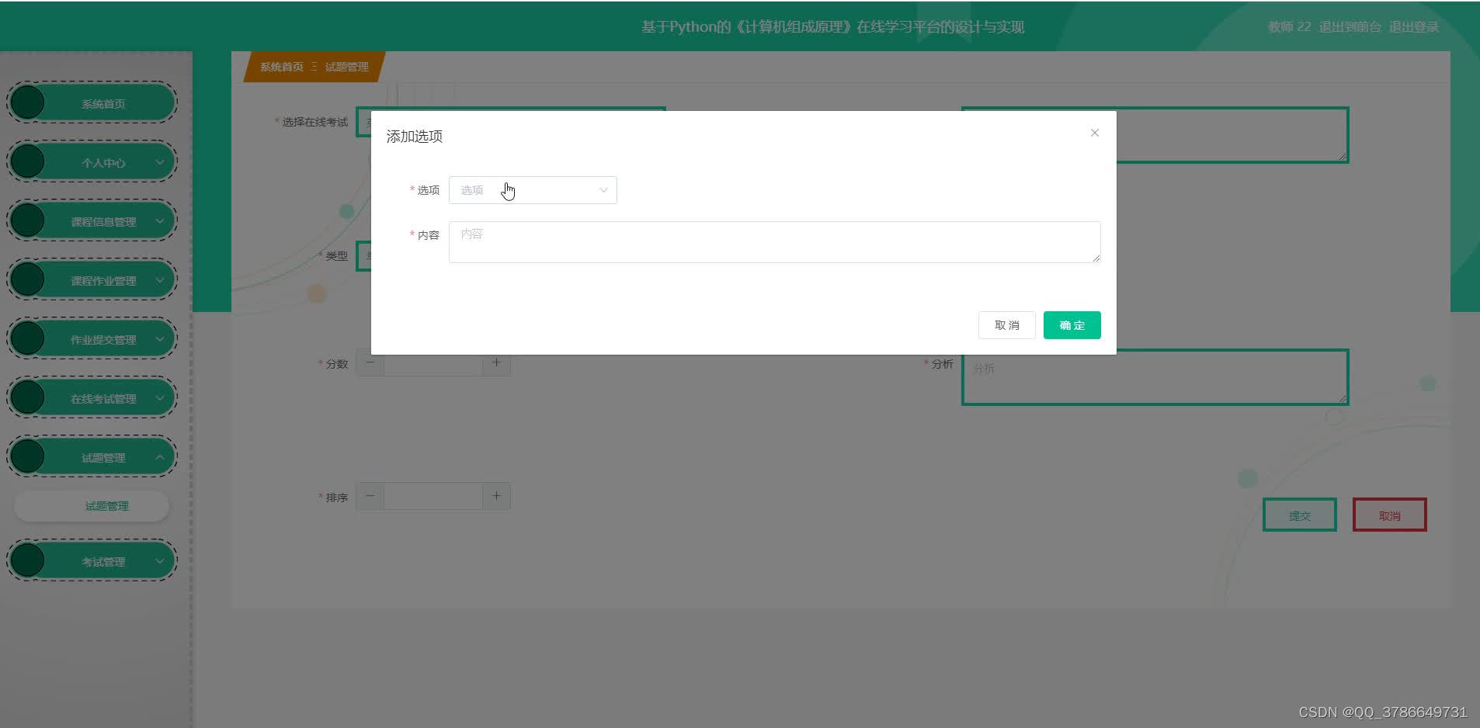Click the 内容 text area
This screenshot has height=728, width=1480.
click(x=774, y=242)
